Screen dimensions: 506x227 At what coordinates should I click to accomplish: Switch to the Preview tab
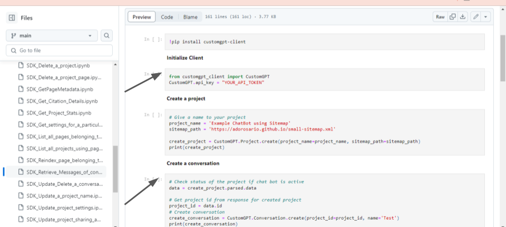(x=142, y=17)
